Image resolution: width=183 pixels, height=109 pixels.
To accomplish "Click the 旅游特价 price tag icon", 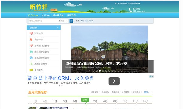I will click(x=31, y=40).
